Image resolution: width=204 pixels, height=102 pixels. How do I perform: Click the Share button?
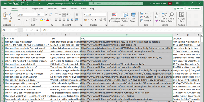[x=178, y=9]
